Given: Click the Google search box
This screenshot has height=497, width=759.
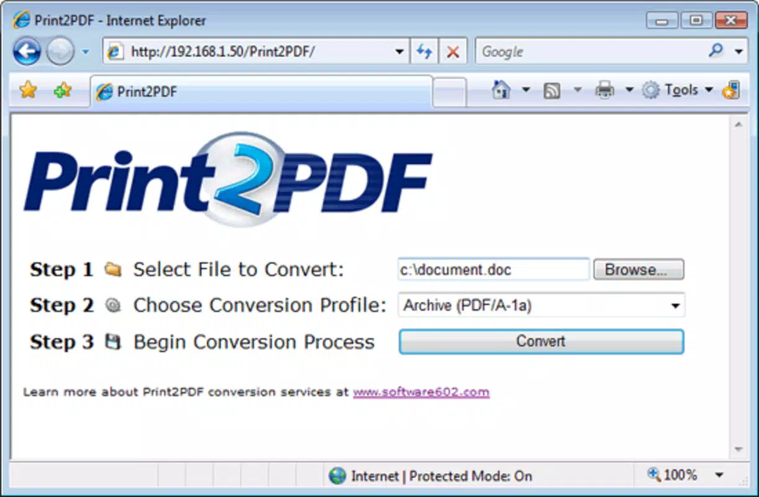Looking at the screenshot, I should pyautogui.click(x=591, y=52).
